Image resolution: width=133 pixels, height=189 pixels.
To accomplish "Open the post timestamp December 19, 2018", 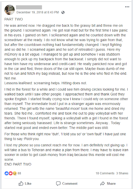I will (x=38, y=12).
